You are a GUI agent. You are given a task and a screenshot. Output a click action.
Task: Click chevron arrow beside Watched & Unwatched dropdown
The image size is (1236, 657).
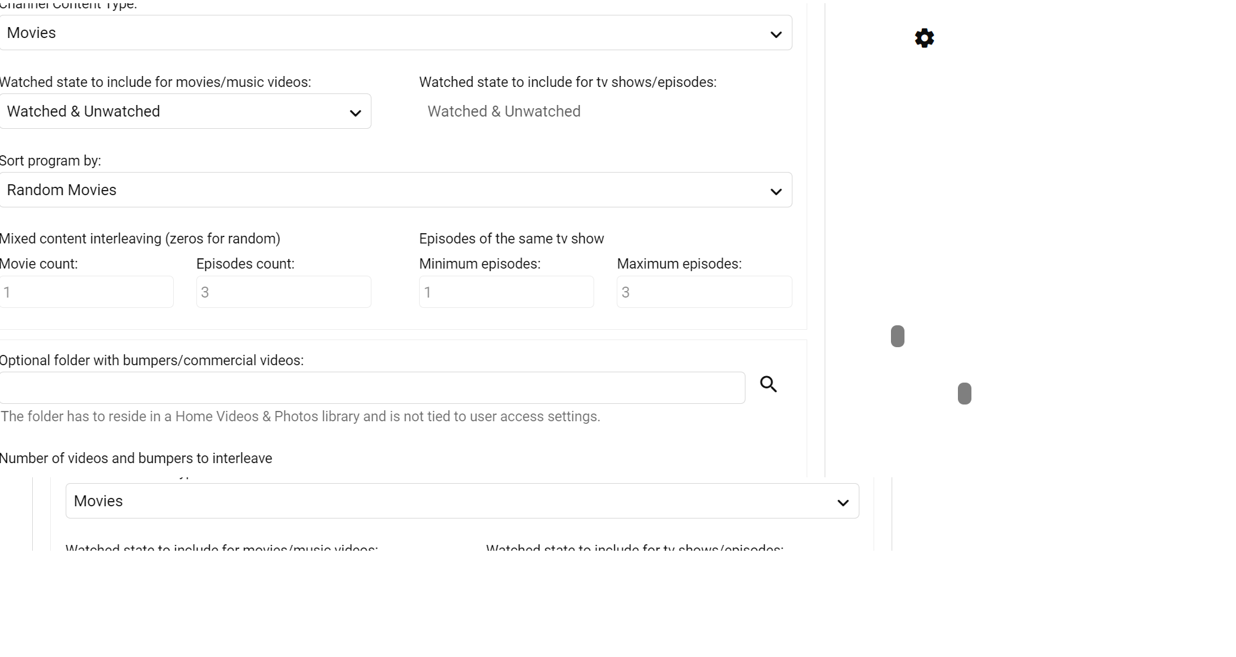[355, 113]
